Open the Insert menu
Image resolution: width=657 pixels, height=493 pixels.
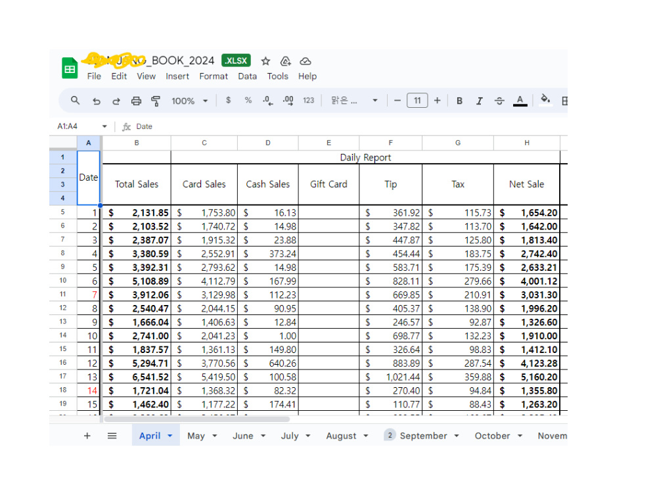pos(177,76)
